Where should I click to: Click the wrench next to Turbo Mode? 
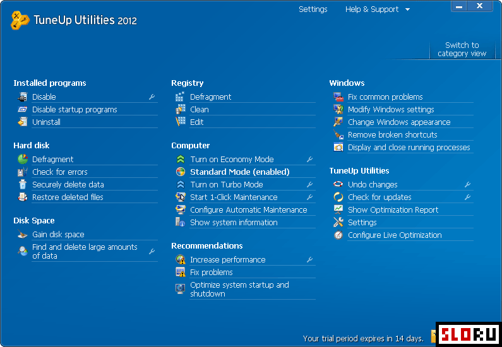click(x=309, y=184)
